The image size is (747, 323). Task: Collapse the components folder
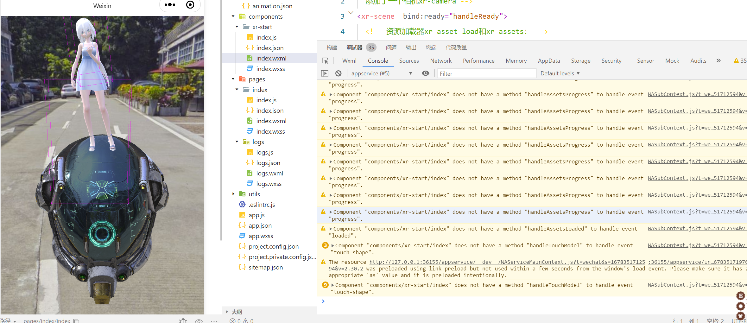pyautogui.click(x=233, y=16)
